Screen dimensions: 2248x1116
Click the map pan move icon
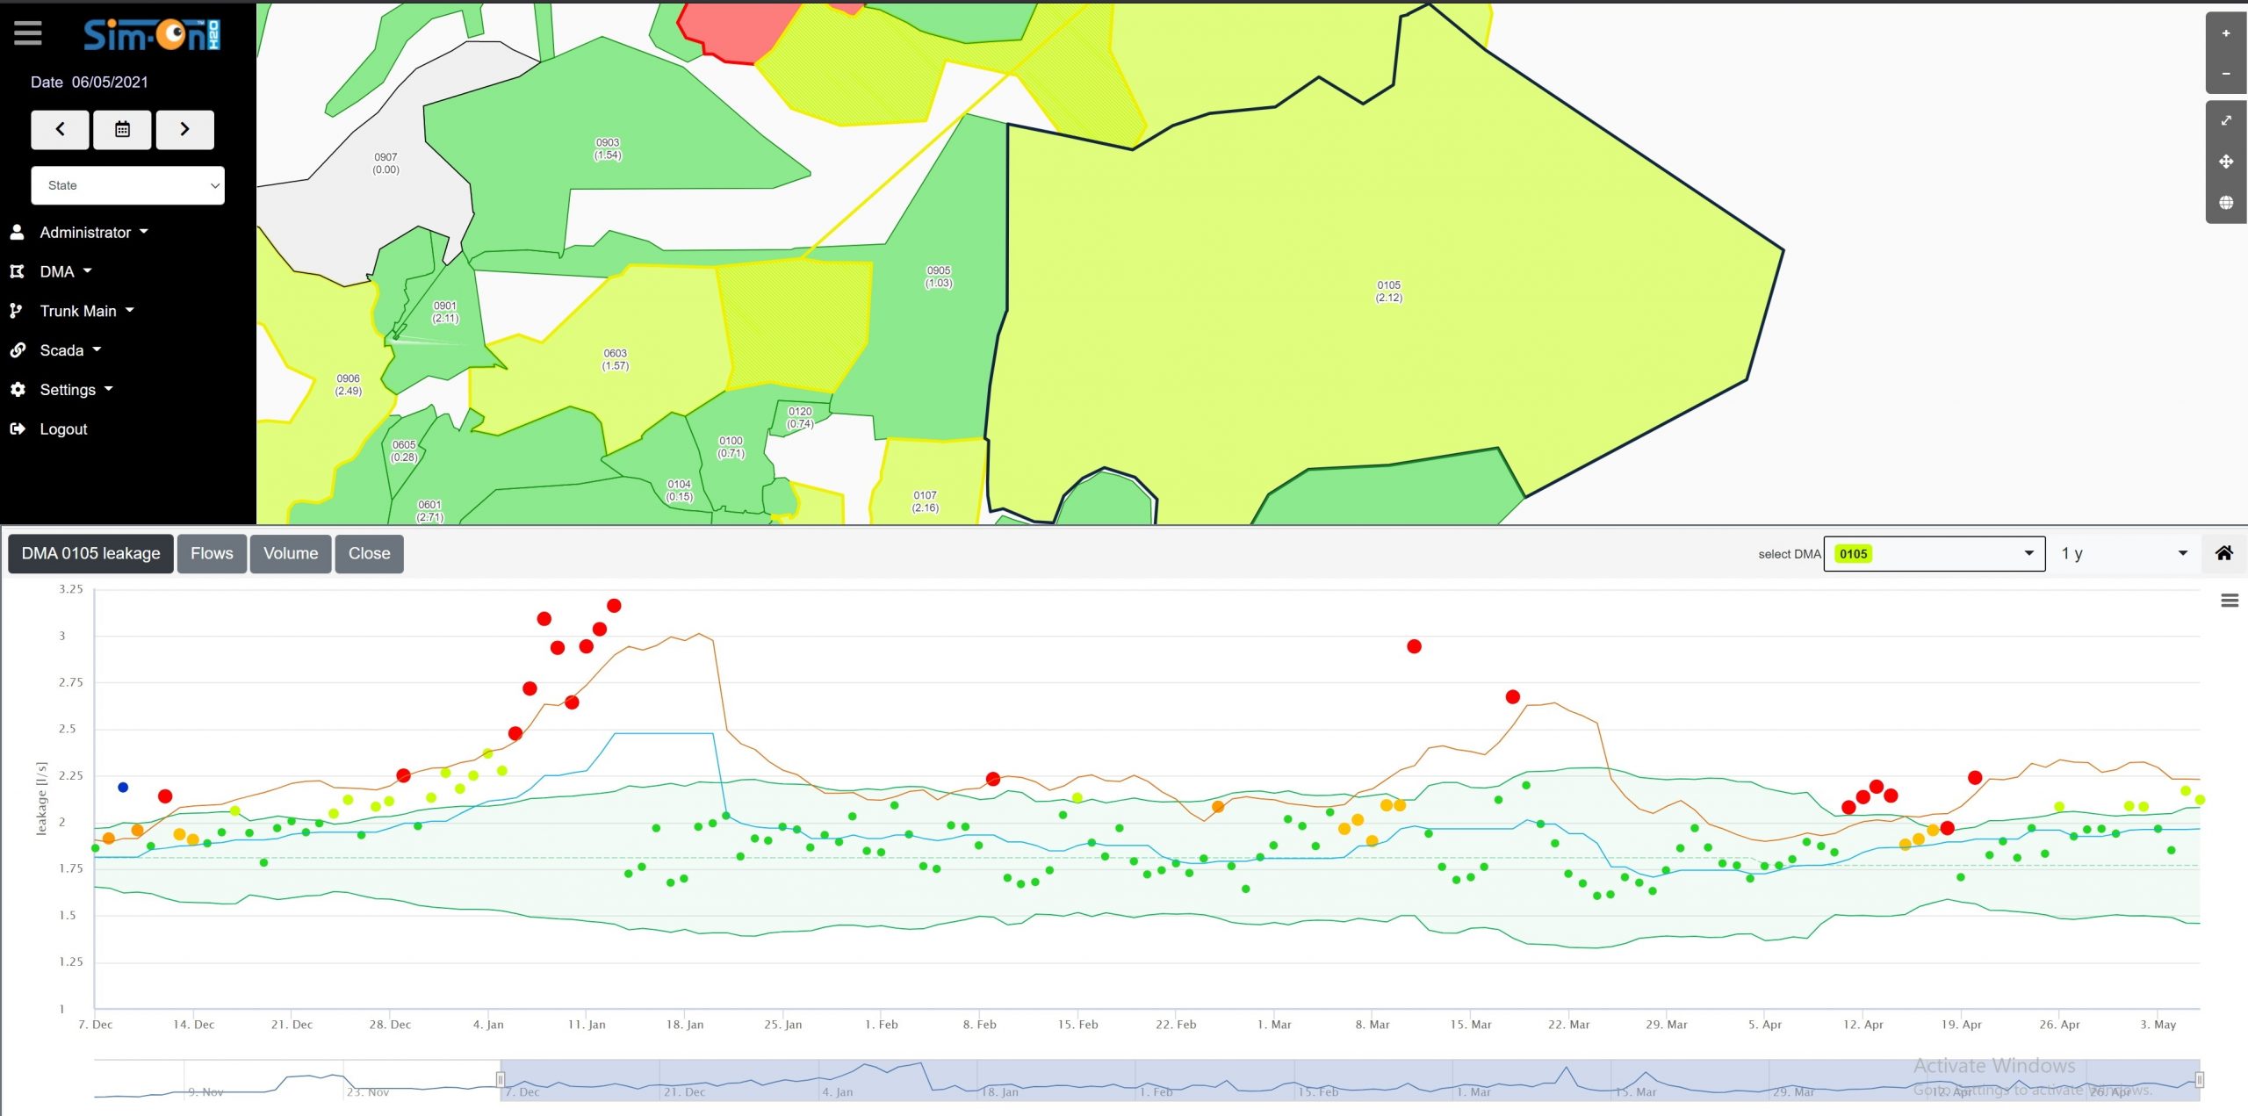click(2225, 162)
